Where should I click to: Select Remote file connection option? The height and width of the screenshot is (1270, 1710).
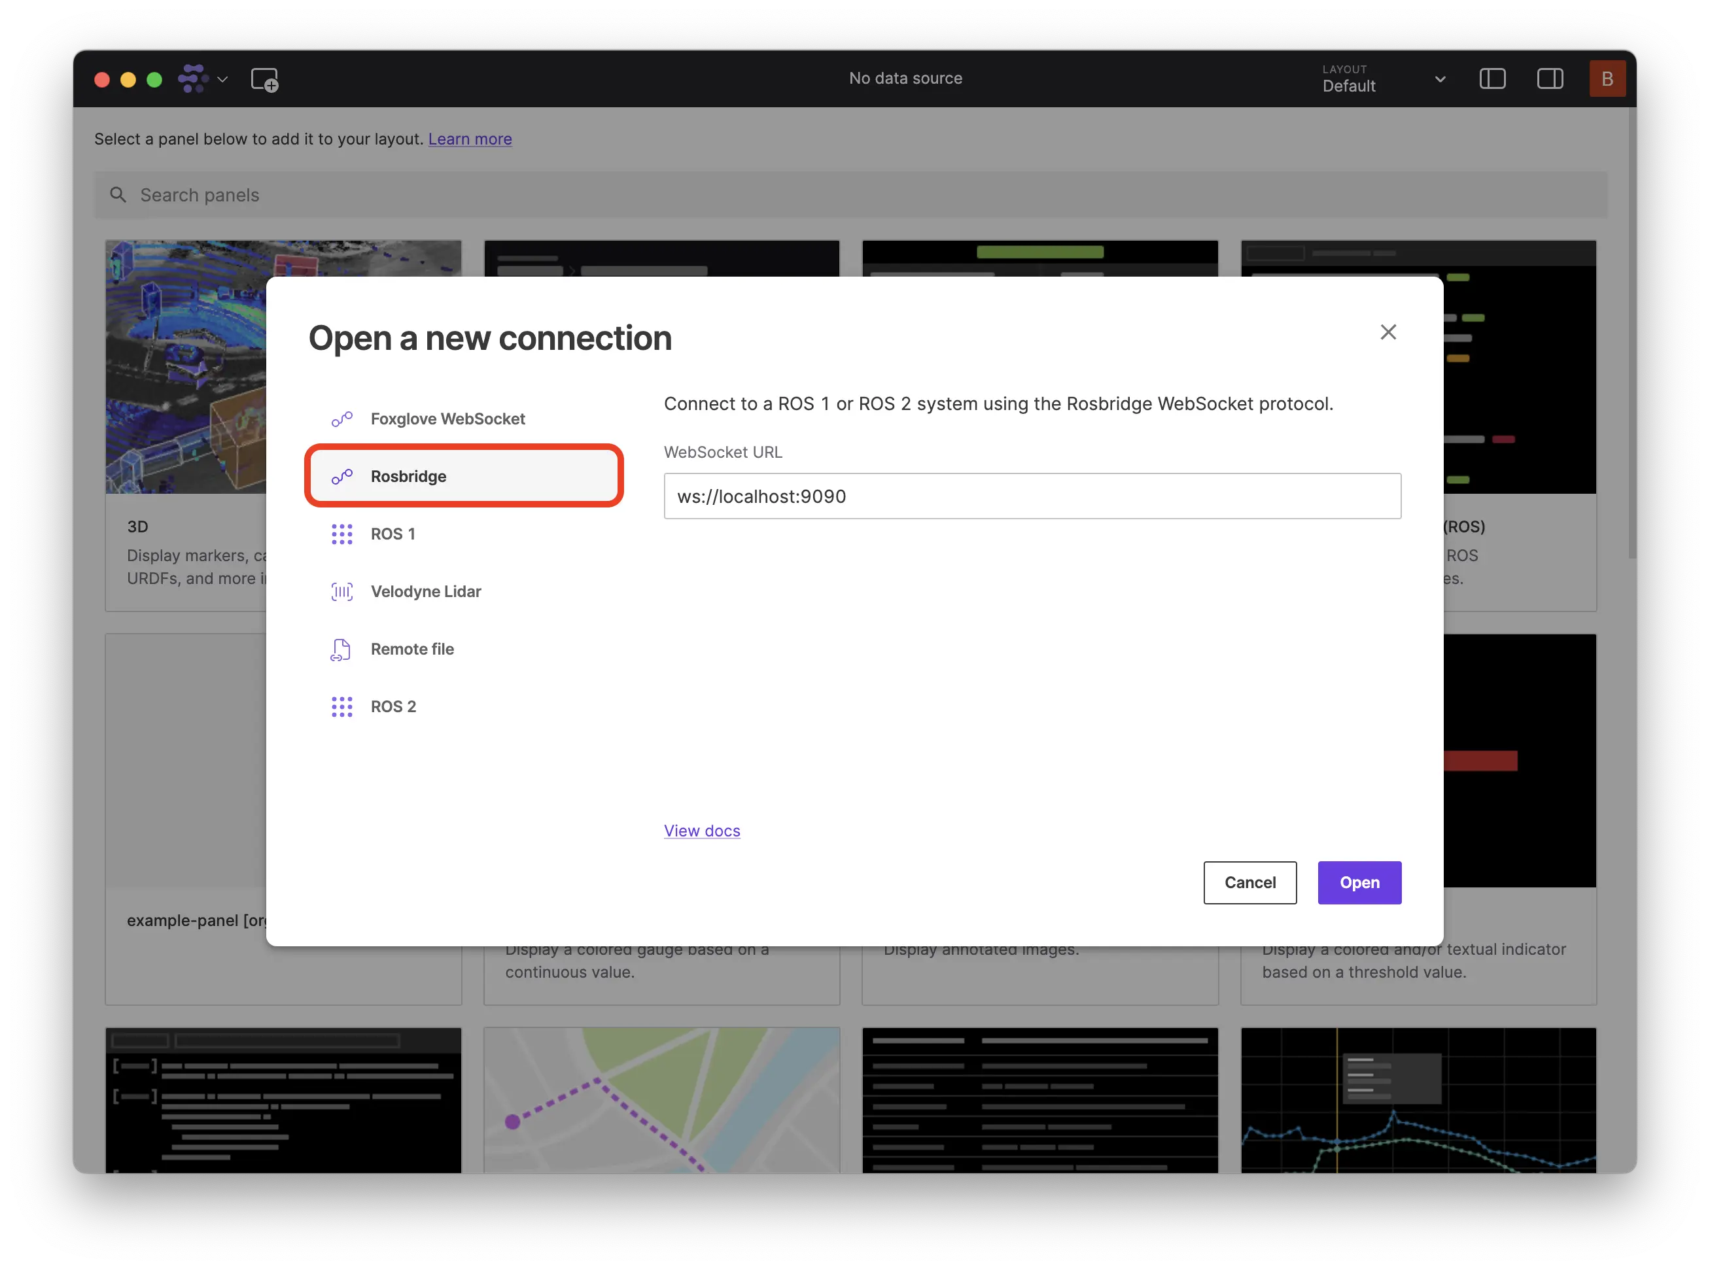point(464,649)
